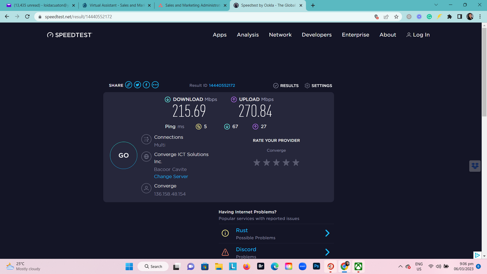The height and width of the screenshot is (274, 487).
Task: Click the Connections mode icon
Action: pyautogui.click(x=146, y=140)
